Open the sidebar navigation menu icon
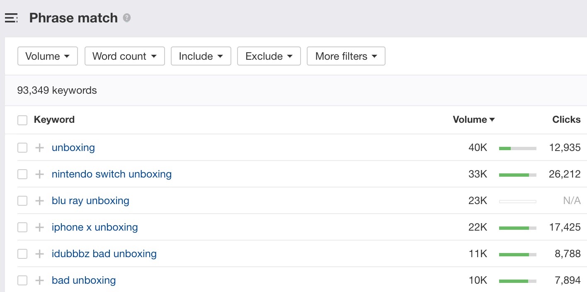 (11, 17)
